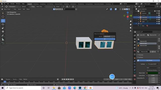This screenshot has width=161, height=90.
Task: Click the Play animation button
Action: point(69,79)
